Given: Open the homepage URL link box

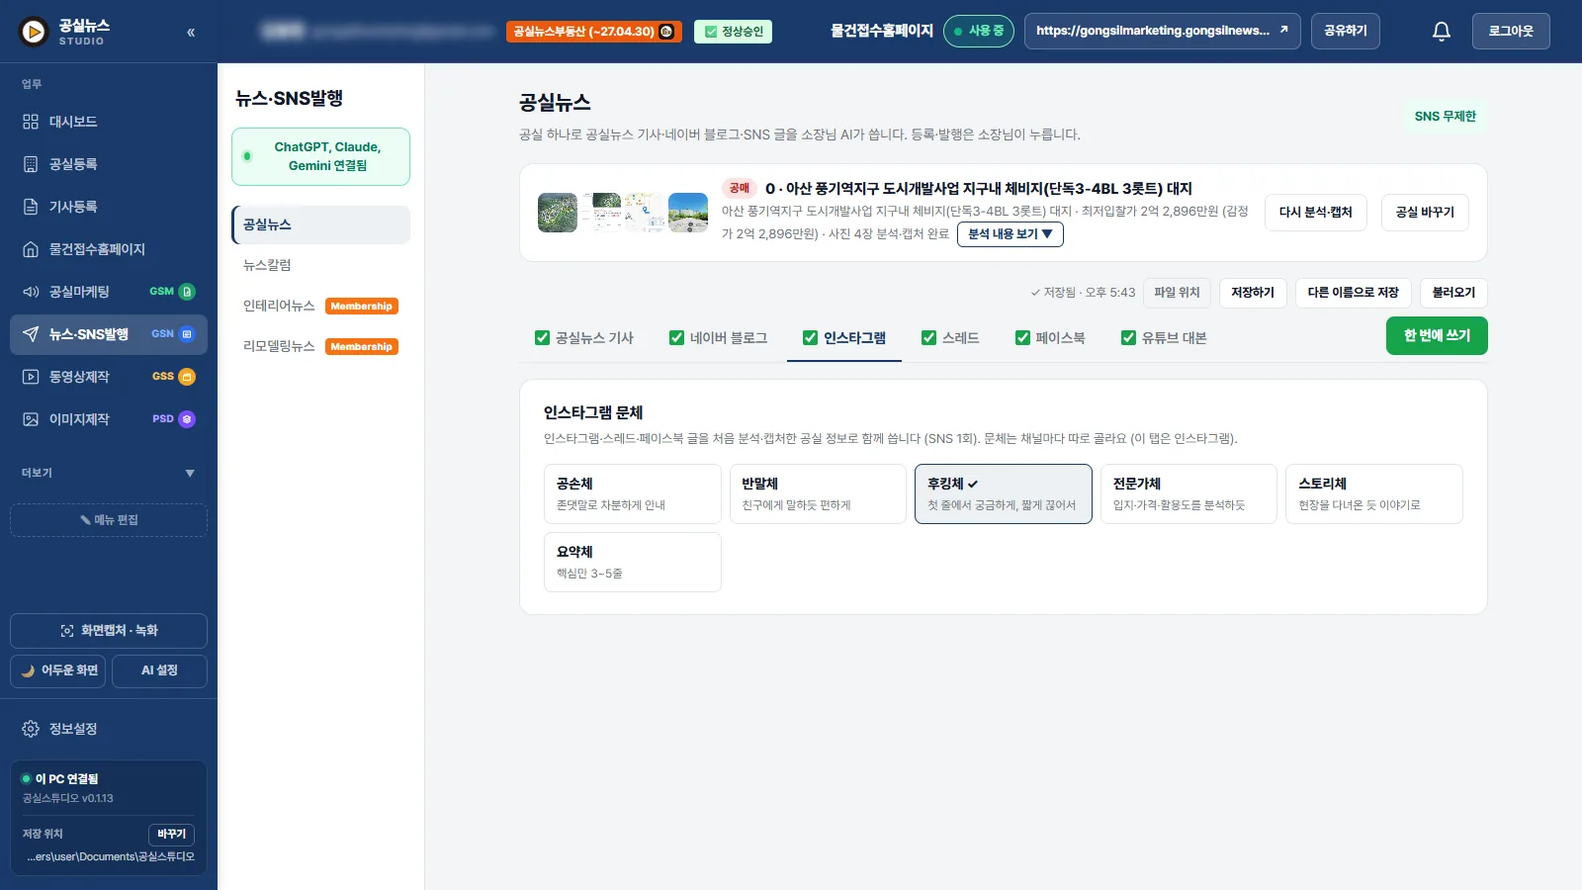Looking at the screenshot, I should click(x=1162, y=32).
